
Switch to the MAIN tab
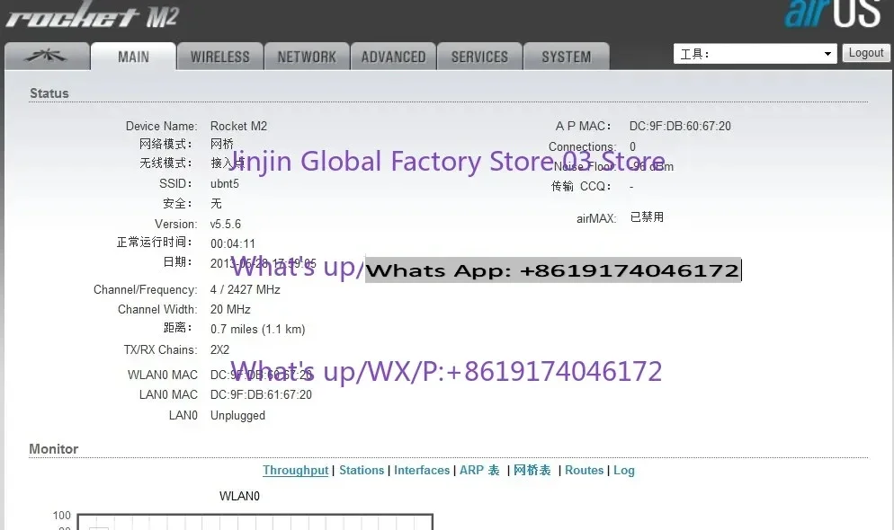tap(133, 57)
